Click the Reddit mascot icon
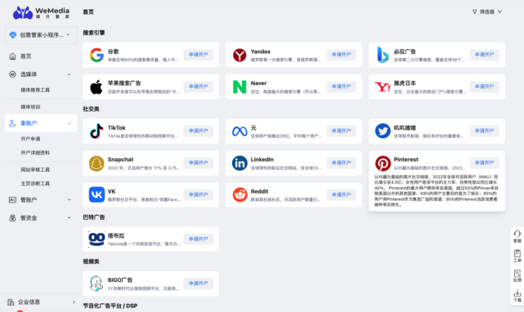This screenshot has height=312, width=524. pyautogui.click(x=239, y=195)
